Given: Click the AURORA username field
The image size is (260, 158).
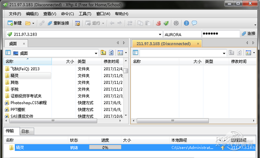Looking at the screenshot, I should [182, 34].
